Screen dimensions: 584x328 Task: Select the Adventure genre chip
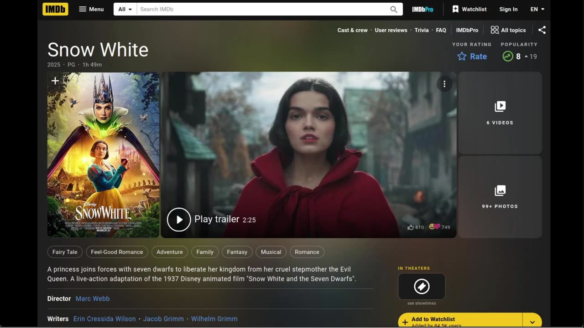click(170, 252)
